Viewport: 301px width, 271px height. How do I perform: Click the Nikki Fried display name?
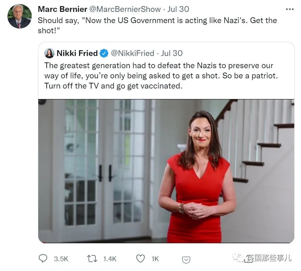point(77,53)
